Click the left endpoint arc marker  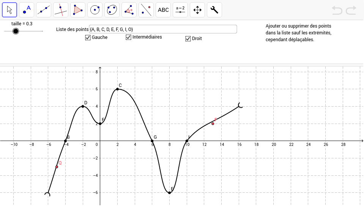[x=47, y=194]
